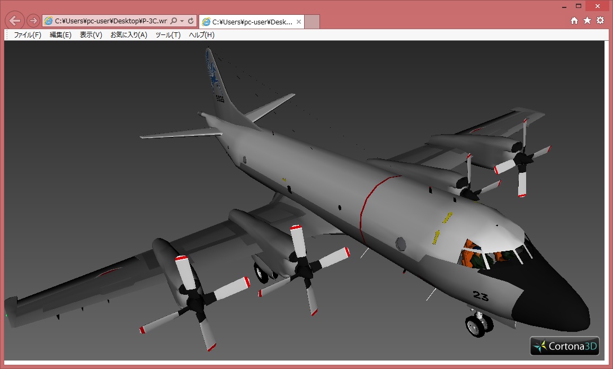Click the browser Back arrow button
Screen dimensions: 613x369
pos(14,21)
